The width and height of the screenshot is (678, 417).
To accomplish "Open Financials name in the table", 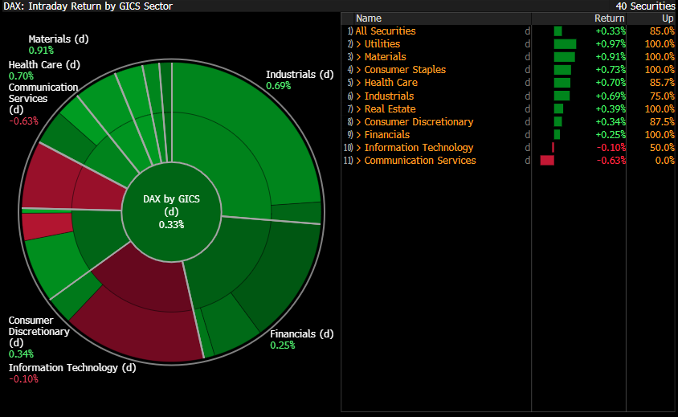I will [x=387, y=134].
